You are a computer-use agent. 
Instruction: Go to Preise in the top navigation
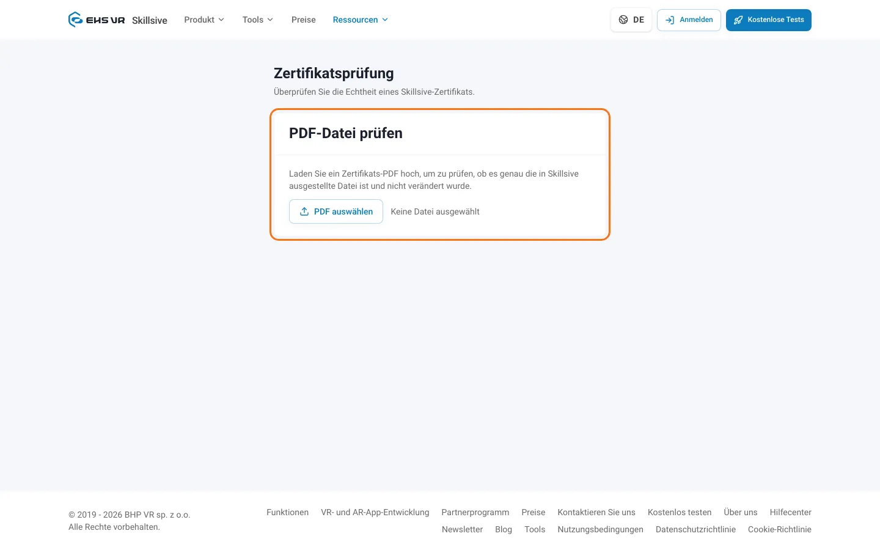click(x=304, y=20)
